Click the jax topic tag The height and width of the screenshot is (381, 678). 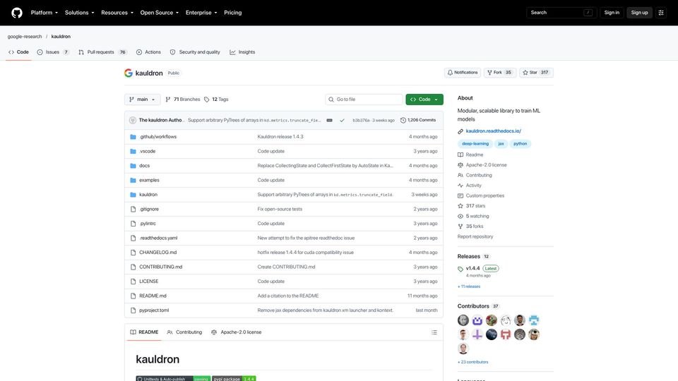[x=501, y=144]
